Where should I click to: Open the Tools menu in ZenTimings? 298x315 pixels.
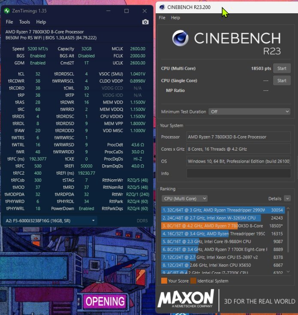(x=24, y=22)
